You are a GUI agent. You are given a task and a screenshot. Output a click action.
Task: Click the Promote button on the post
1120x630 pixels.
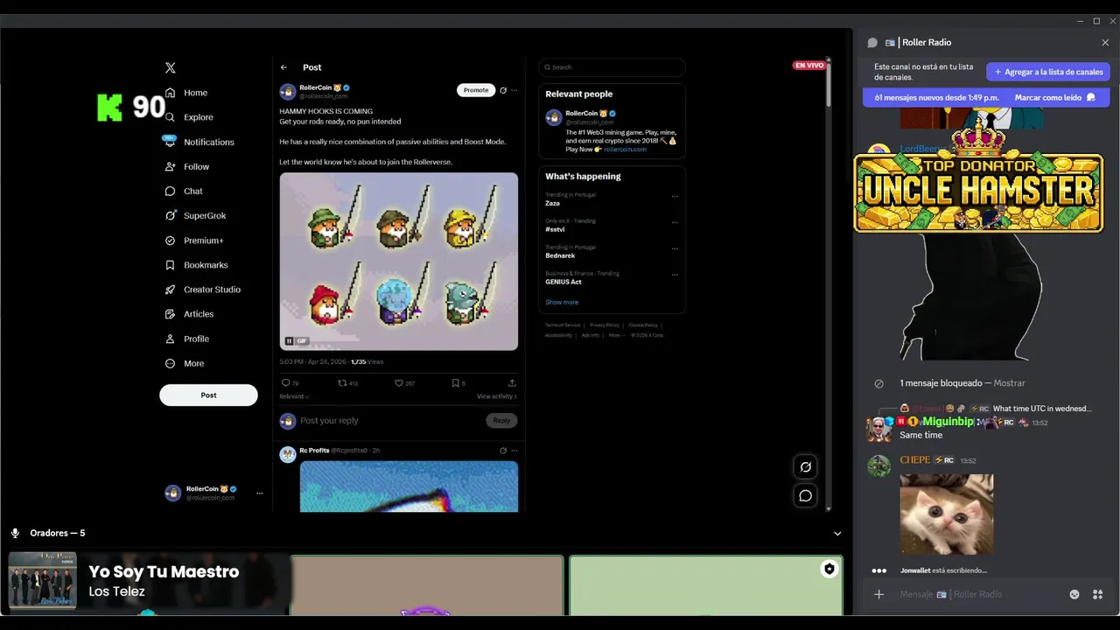(x=476, y=90)
